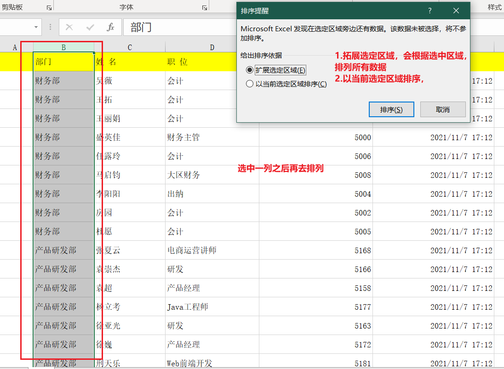Image resolution: width=504 pixels, height=369 pixels.
Task: Confirm formula entry with checkmark icon
Action: 90,27
